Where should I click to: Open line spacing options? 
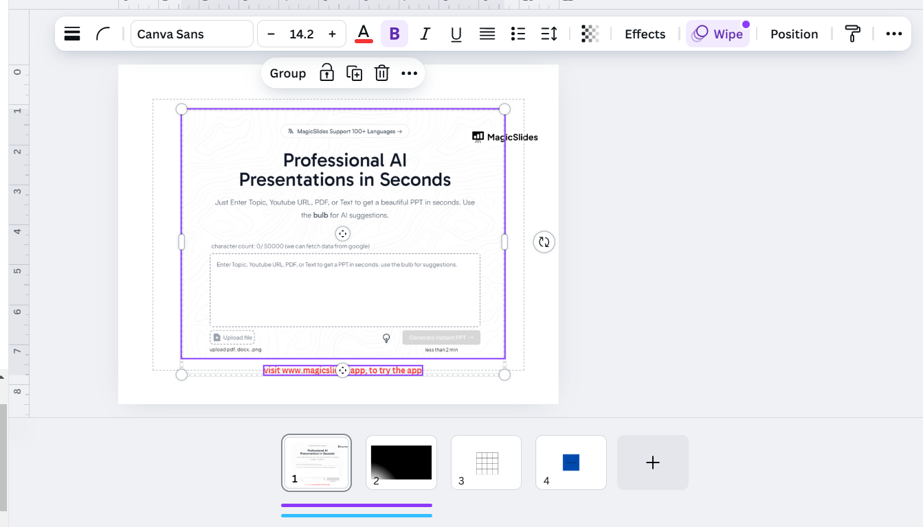click(549, 34)
